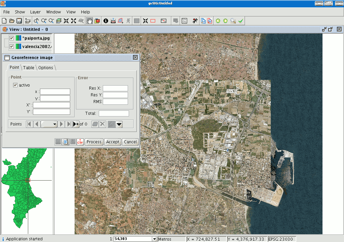The height and width of the screenshot is (242, 344).
Task: Toggle the valencia2002 layer visibility checkbox
Action: pyautogui.click(x=11, y=46)
